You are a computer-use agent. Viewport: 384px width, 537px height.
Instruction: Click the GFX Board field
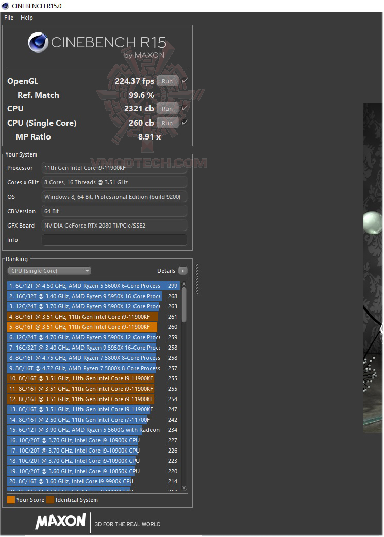(x=114, y=226)
